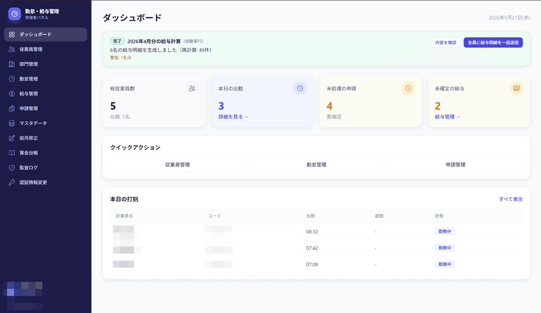Click the 本日の打刻 section heading
The width and height of the screenshot is (541, 313).
pos(124,199)
